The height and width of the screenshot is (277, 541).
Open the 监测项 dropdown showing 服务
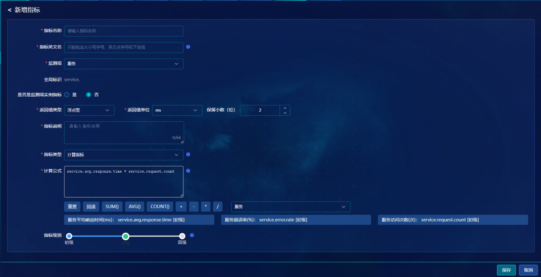(123, 64)
